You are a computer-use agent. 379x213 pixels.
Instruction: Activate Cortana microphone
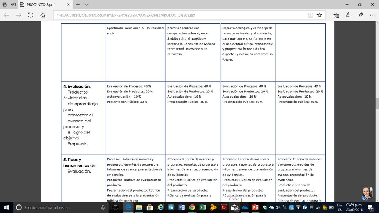[103, 207]
